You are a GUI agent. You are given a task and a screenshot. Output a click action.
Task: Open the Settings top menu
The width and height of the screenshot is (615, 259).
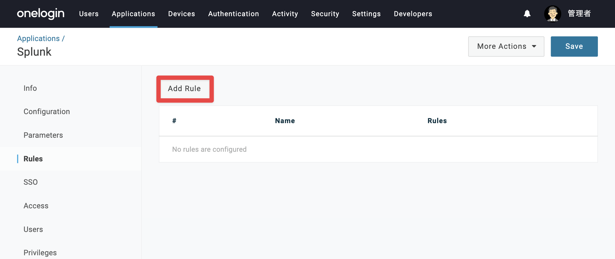[x=366, y=14]
